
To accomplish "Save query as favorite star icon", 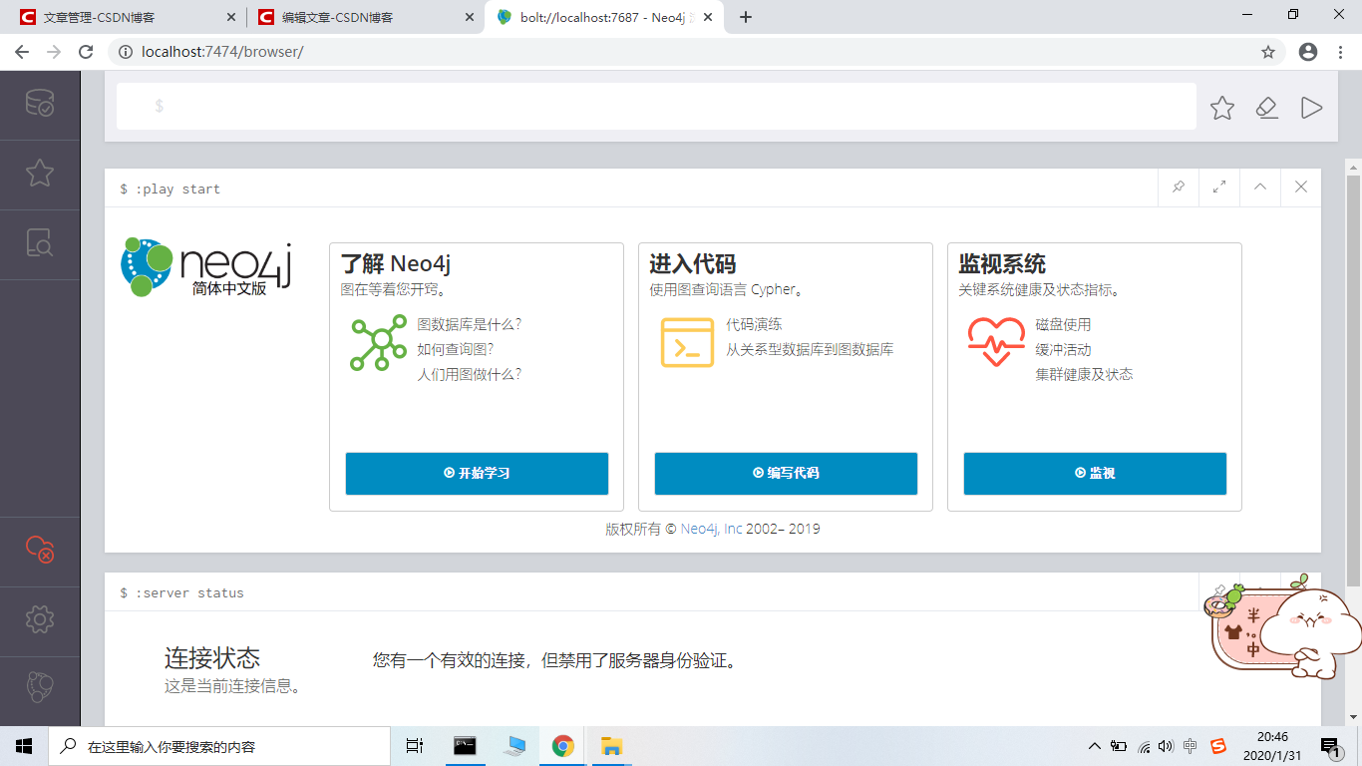I will pyautogui.click(x=1222, y=108).
